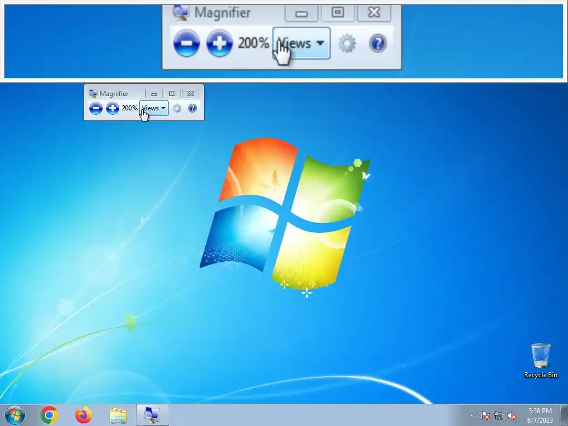Minimize the Magnifier window

(x=154, y=93)
